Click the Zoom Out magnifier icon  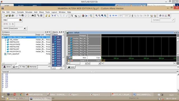tap(99, 16)
